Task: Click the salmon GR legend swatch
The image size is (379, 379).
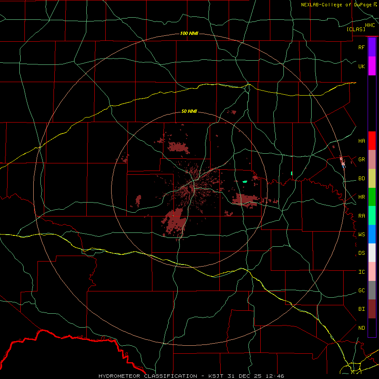Action: (x=372, y=160)
